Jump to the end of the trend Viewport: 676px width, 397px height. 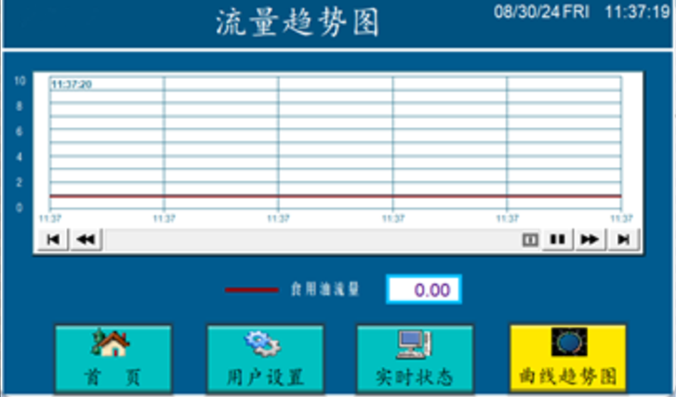tap(623, 239)
